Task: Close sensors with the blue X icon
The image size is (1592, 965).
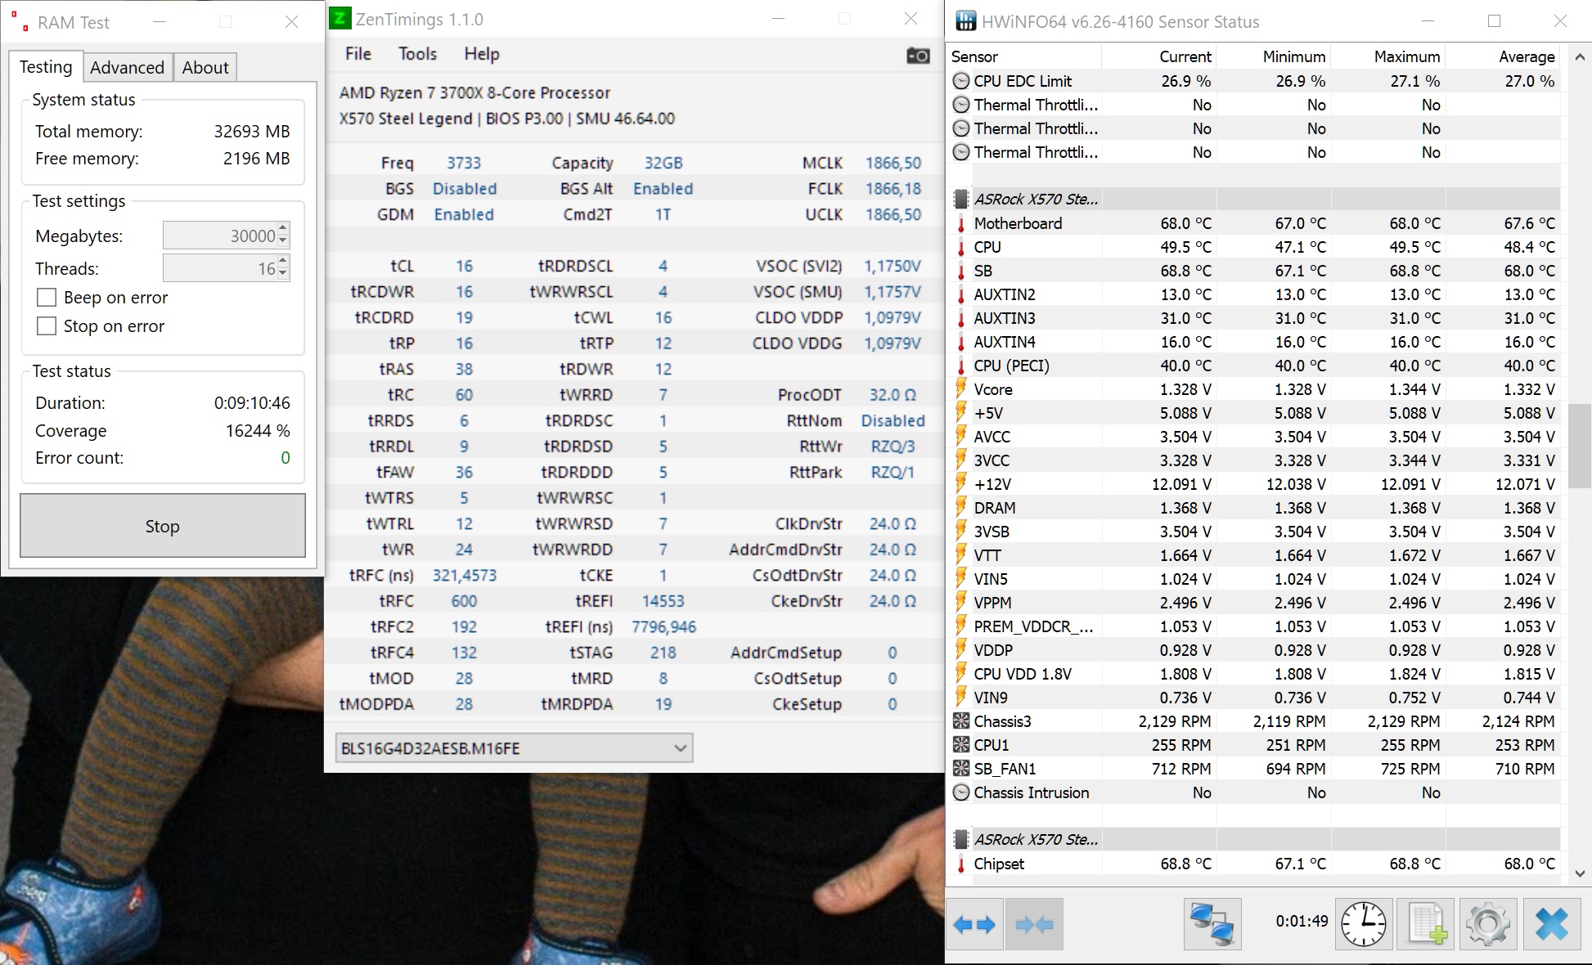Action: (x=1551, y=924)
